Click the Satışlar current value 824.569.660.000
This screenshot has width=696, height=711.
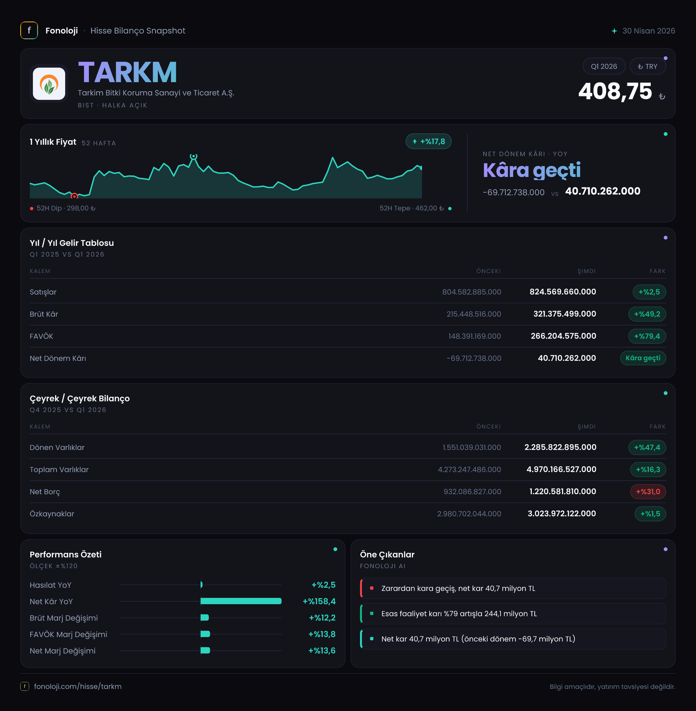click(x=562, y=292)
